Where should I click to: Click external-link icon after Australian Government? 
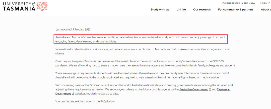tap(210, 89)
